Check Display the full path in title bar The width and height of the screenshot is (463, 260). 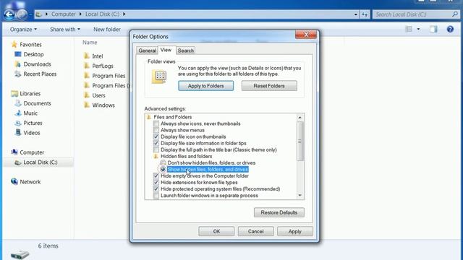156,149
